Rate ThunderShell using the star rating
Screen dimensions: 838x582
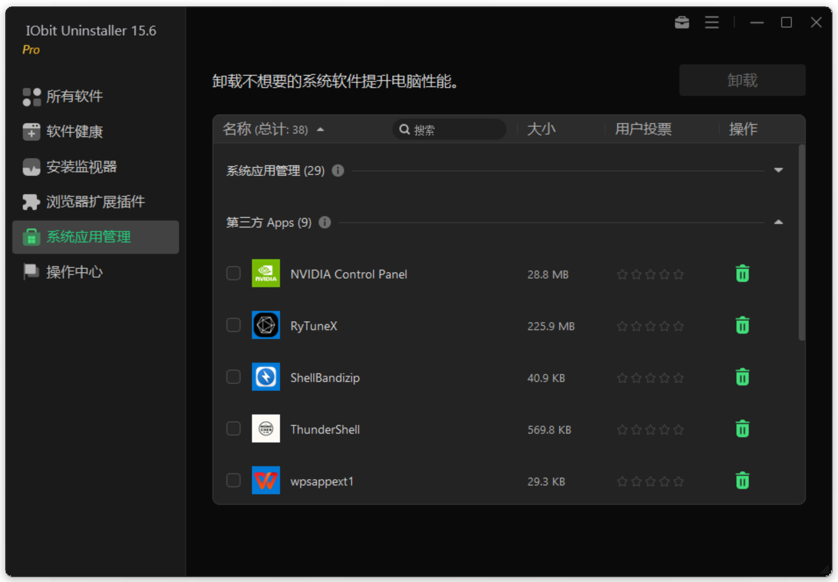pos(650,430)
